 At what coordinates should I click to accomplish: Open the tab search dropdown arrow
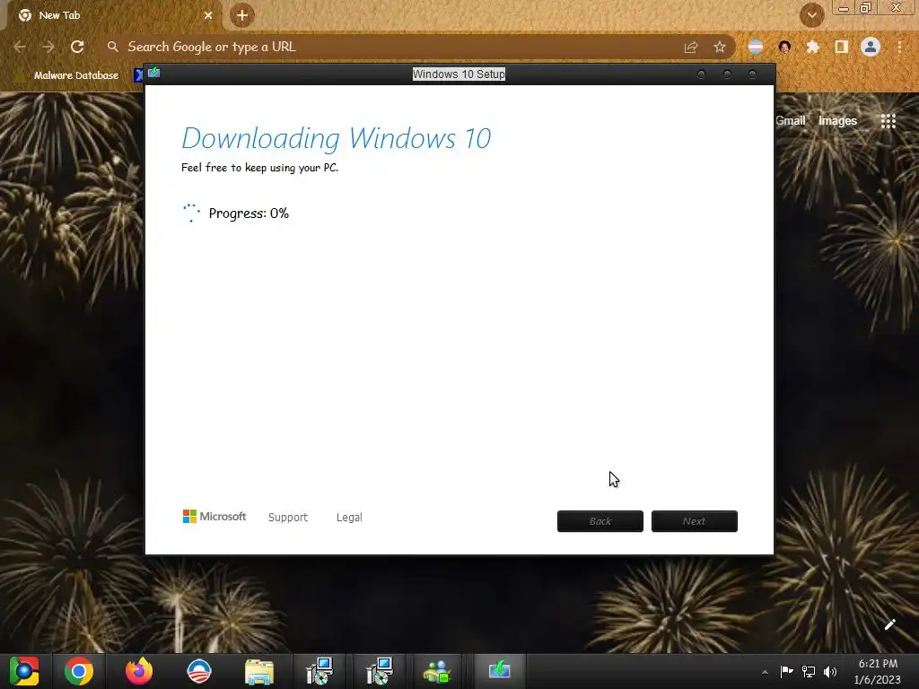coord(811,15)
